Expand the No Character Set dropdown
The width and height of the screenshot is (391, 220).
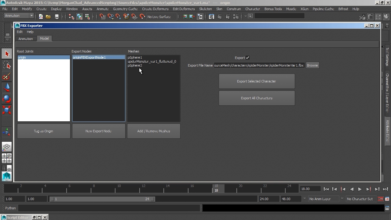pyautogui.click(x=360, y=199)
